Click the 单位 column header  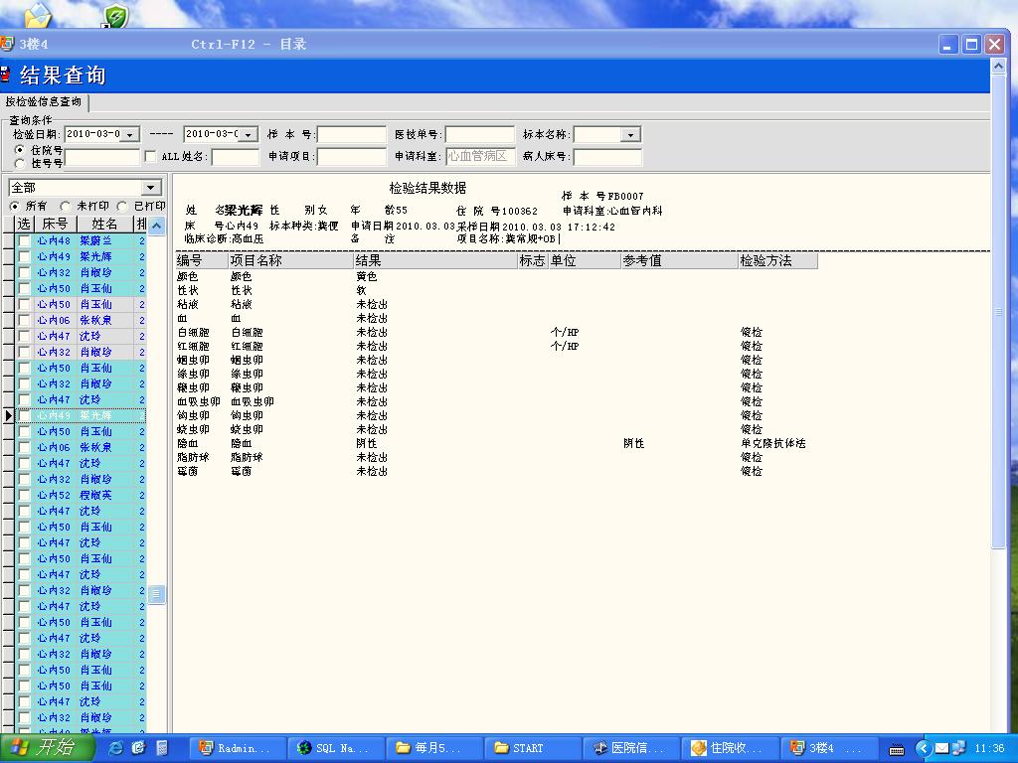click(x=585, y=261)
